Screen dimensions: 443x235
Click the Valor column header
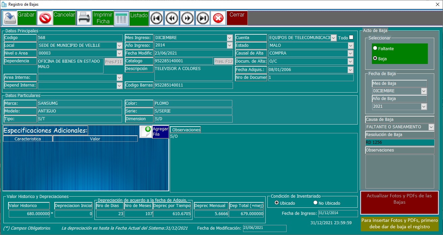pos(95,139)
